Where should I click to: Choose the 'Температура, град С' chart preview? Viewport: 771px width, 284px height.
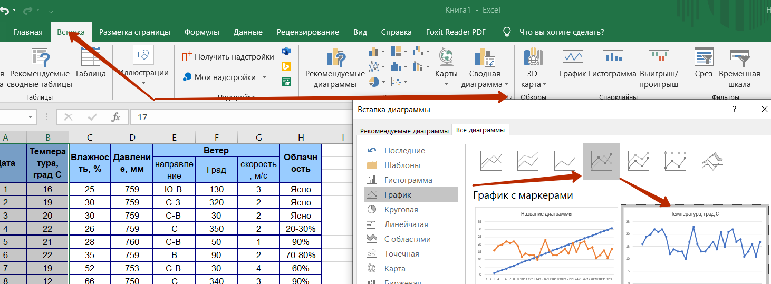695,244
